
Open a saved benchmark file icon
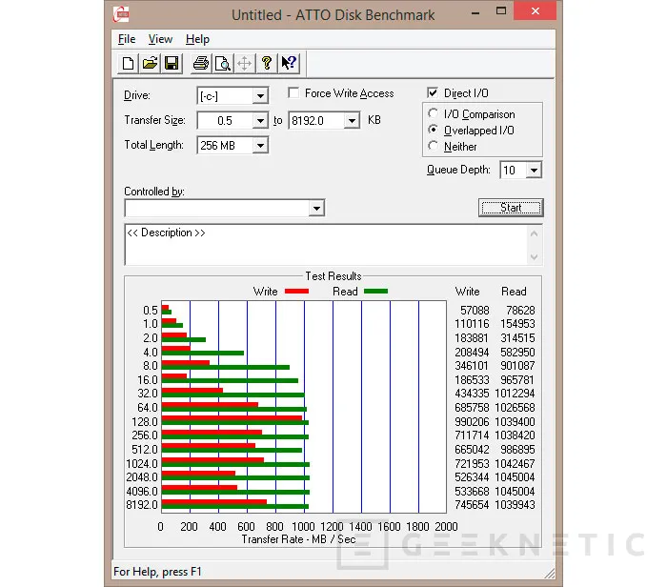[x=150, y=64]
